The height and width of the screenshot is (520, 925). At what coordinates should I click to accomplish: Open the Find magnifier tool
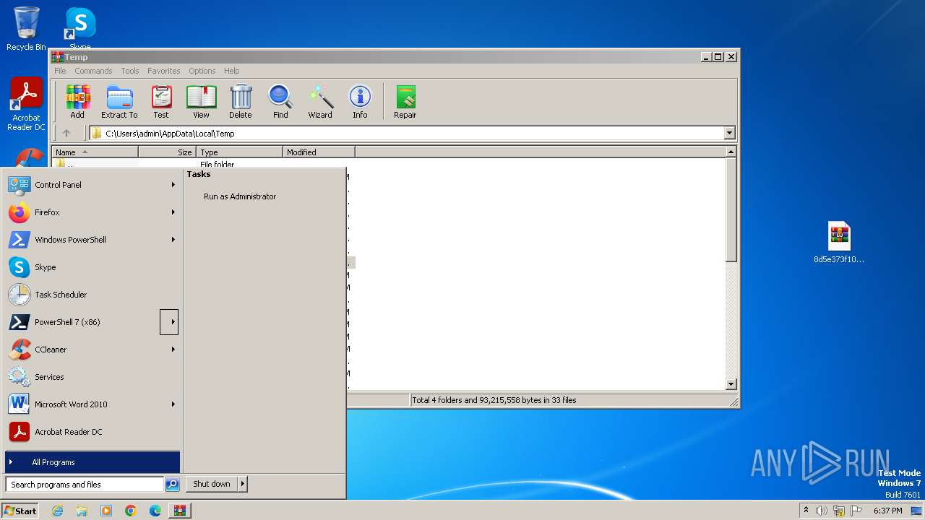[280, 102]
